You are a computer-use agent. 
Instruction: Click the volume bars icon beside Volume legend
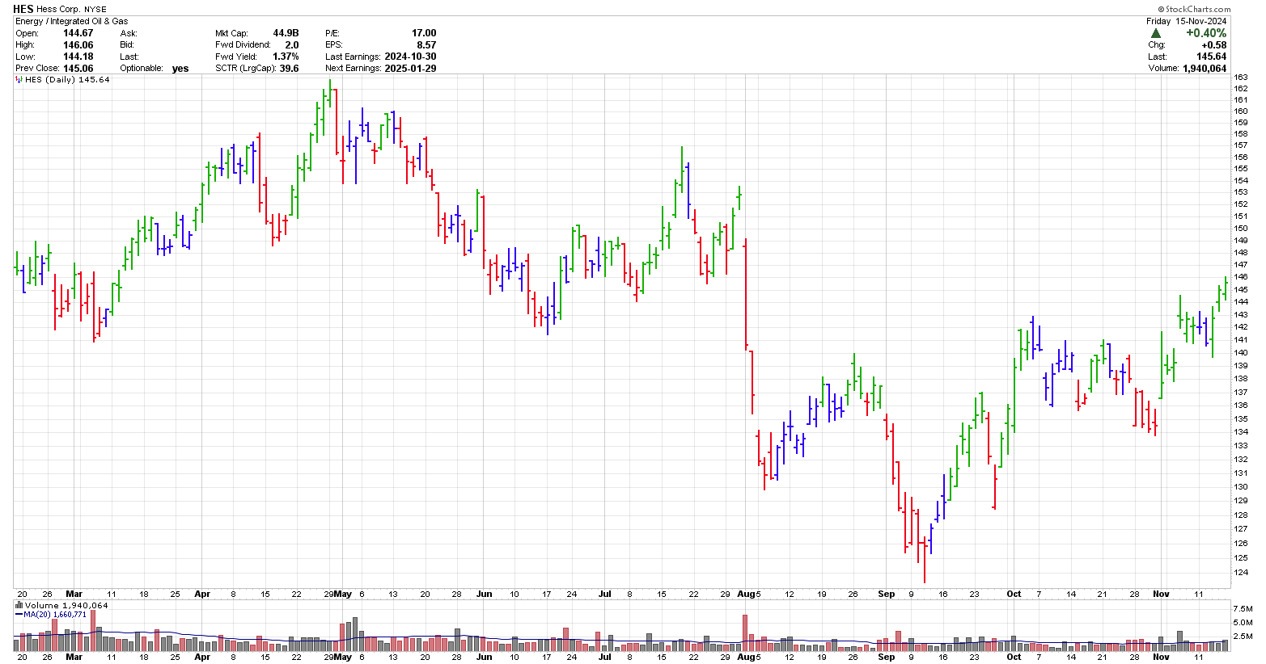tap(19, 605)
